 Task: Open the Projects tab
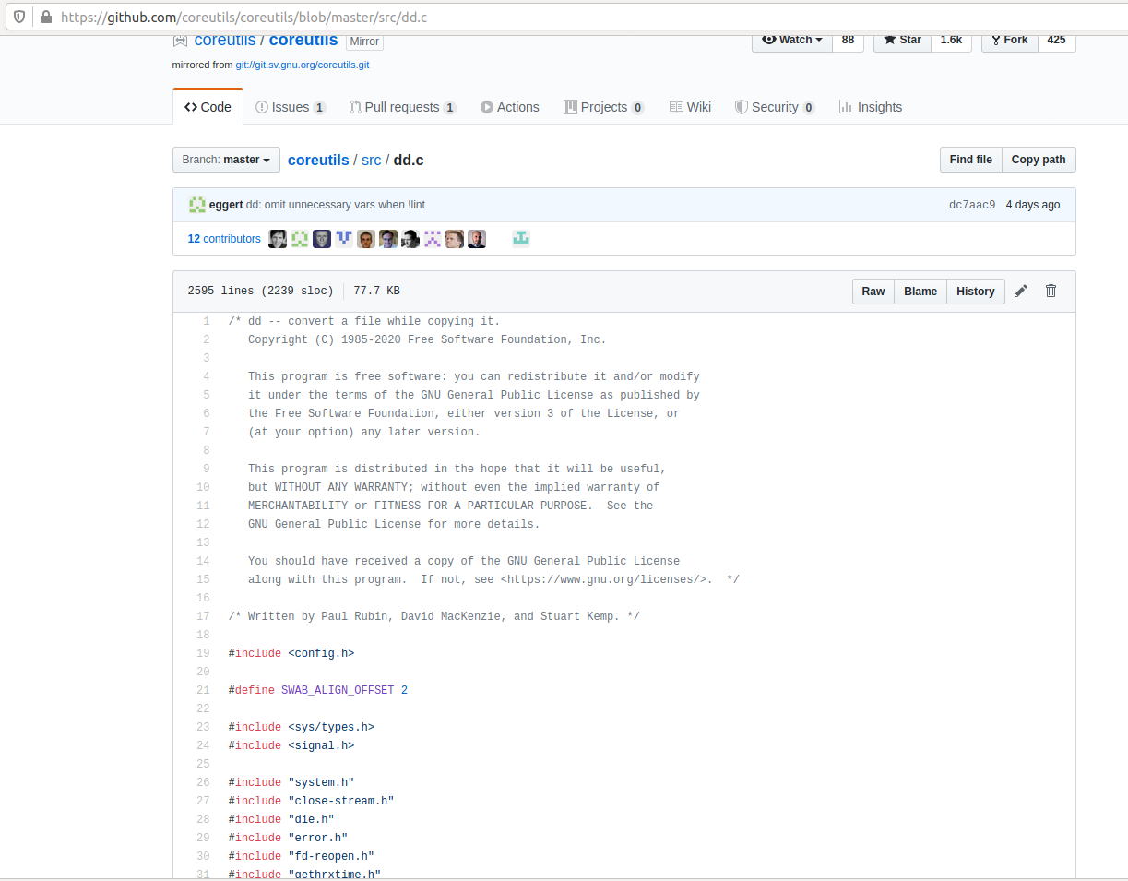click(x=604, y=107)
